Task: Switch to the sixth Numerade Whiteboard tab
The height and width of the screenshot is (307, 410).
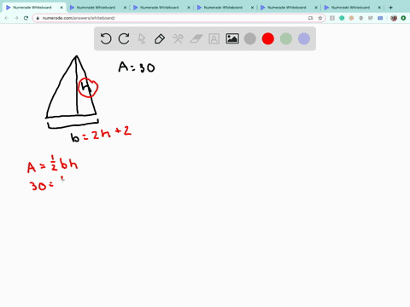Action: pyautogui.click(x=350, y=8)
